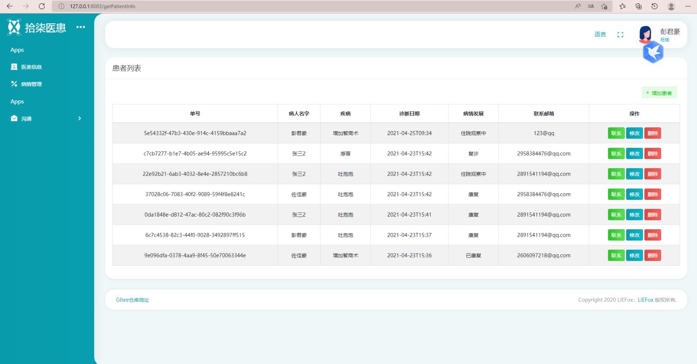Add page to favorites star icon
The width and height of the screenshot is (697, 364).
pos(604,6)
